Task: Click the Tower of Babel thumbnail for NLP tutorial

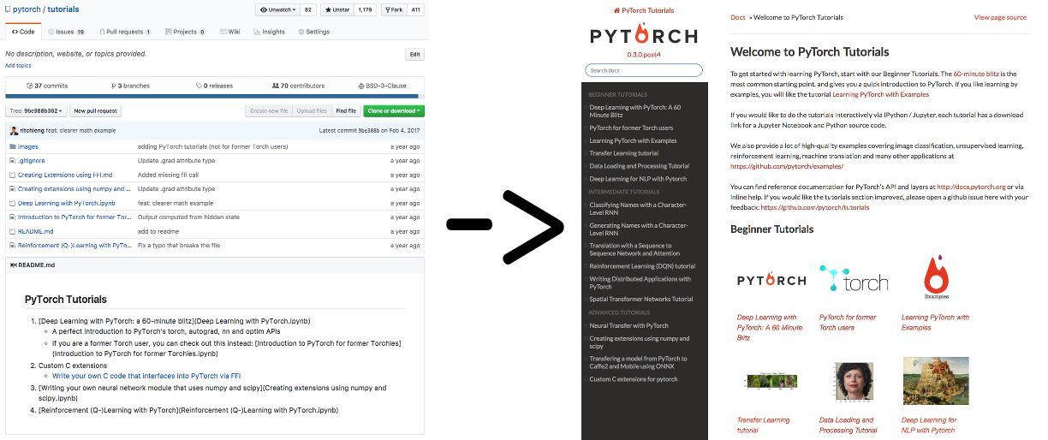Action: coord(936,381)
